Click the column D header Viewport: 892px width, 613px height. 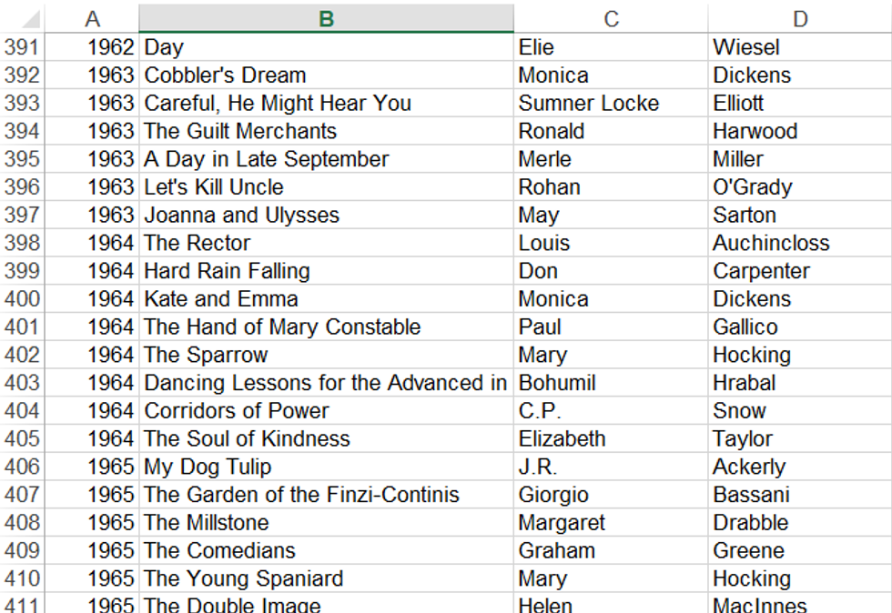coord(799,18)
